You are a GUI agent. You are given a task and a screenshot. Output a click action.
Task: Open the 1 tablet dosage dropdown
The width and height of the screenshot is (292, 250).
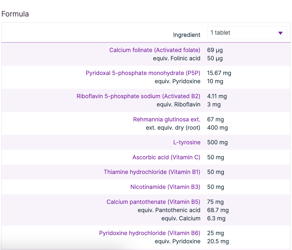(246, 33)
